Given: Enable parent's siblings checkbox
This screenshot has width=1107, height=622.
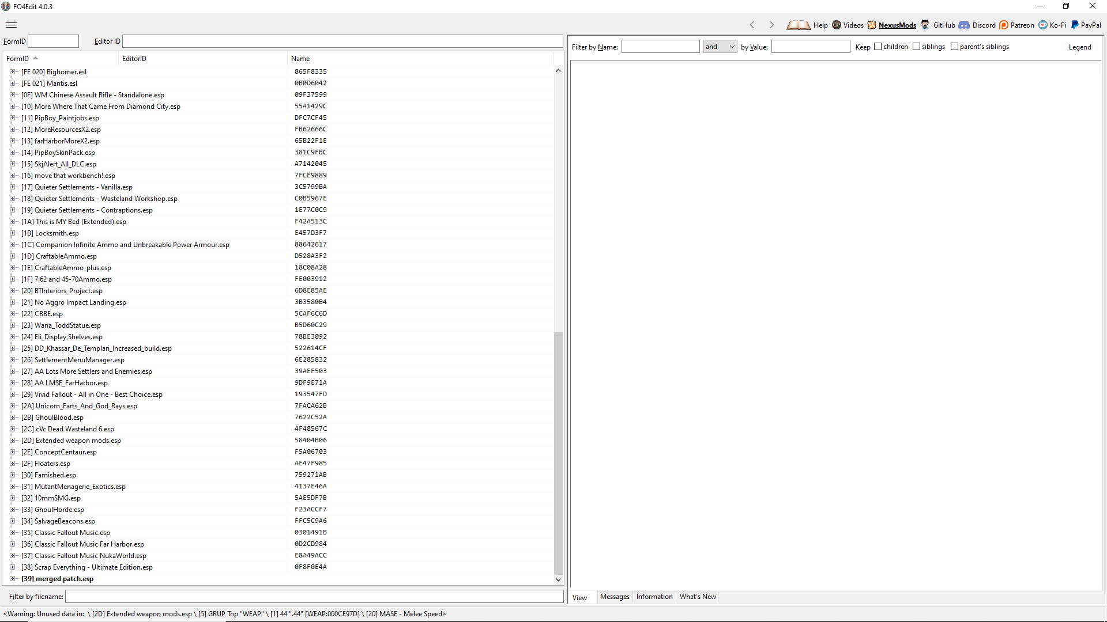Looking at the screenshot, I should point(954,46).
